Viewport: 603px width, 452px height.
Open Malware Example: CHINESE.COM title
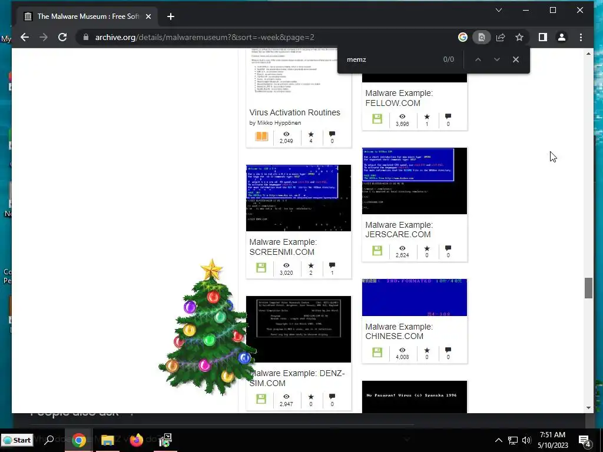coord(399,331)
